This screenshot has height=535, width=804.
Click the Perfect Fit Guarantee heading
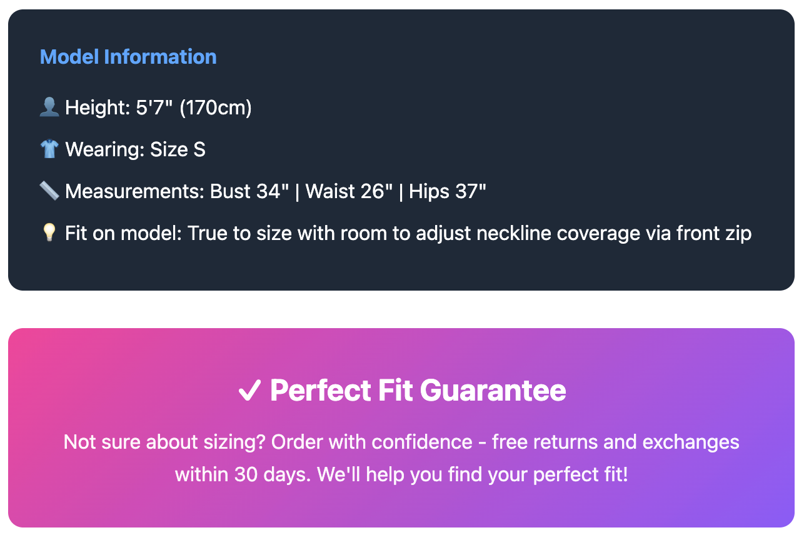coord(418,391)
